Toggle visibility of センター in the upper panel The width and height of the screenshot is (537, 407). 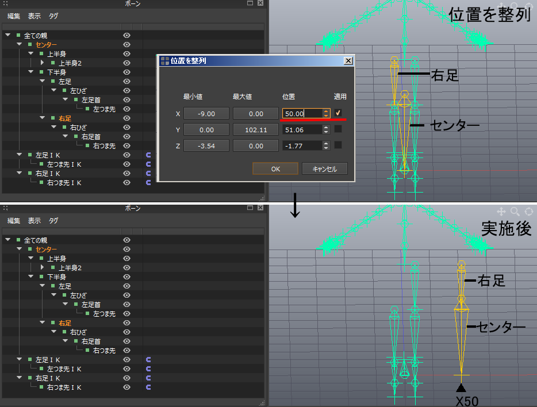[126, 45]
